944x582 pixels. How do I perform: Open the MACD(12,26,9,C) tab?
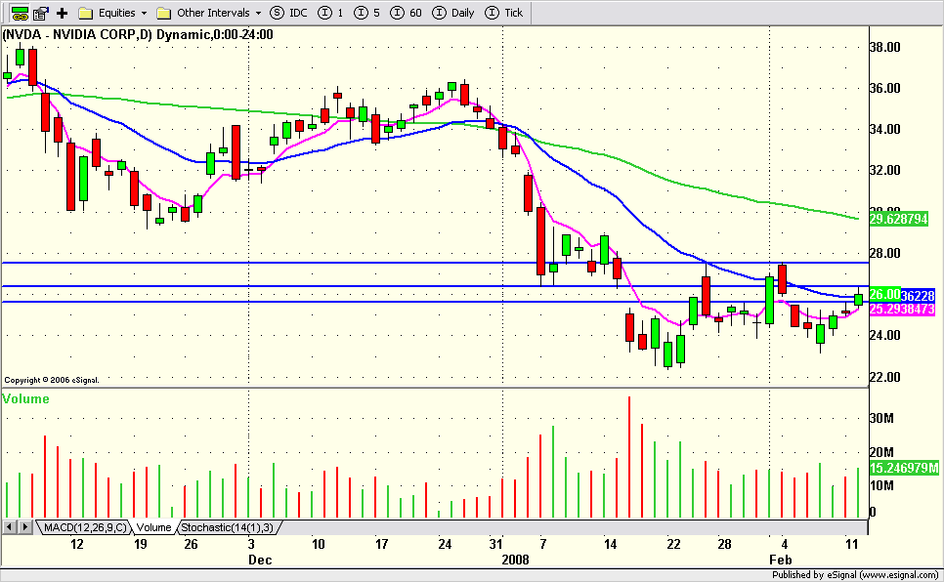[x=85, y=527]
